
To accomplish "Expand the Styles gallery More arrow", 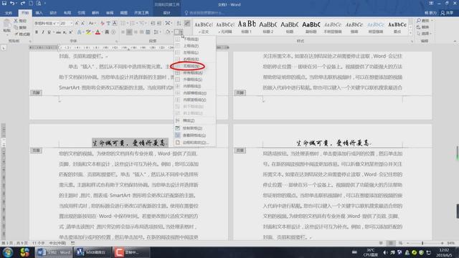I will click(x=410, y=34).
